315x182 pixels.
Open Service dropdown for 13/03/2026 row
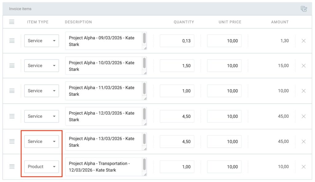point(42,142)
